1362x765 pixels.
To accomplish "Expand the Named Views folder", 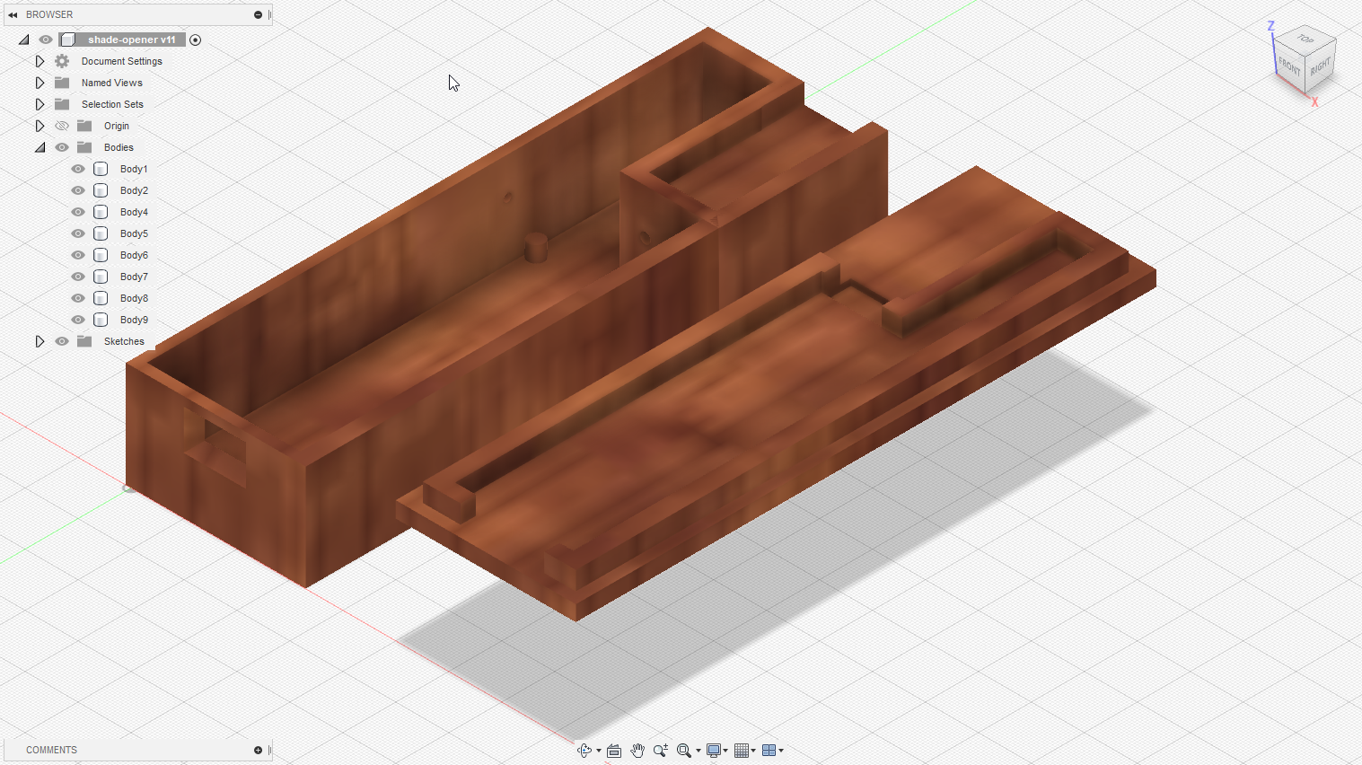I will click(x=40, y=83).
